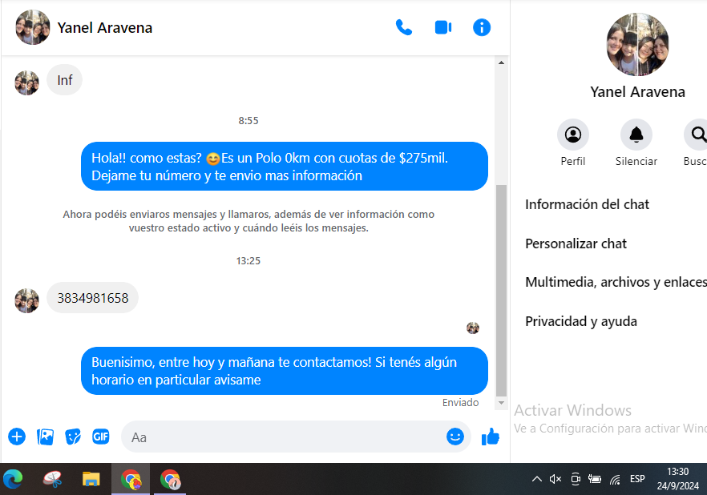The width and height of the screenshot is (707, 495).
Task: Expand Personalizar chat section
Action: click(576, 243)
